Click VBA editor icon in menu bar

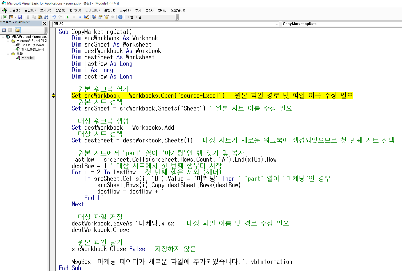pyautogui.click(x=5, y=10)
